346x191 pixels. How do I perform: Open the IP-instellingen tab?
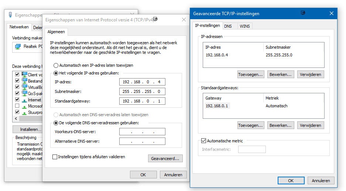pos(208,26)
